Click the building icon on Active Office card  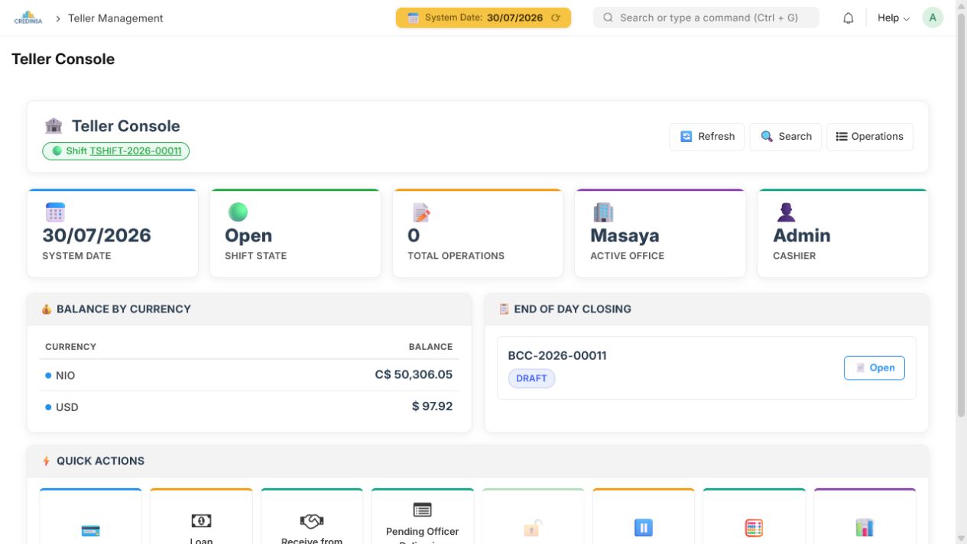(603, 212)
